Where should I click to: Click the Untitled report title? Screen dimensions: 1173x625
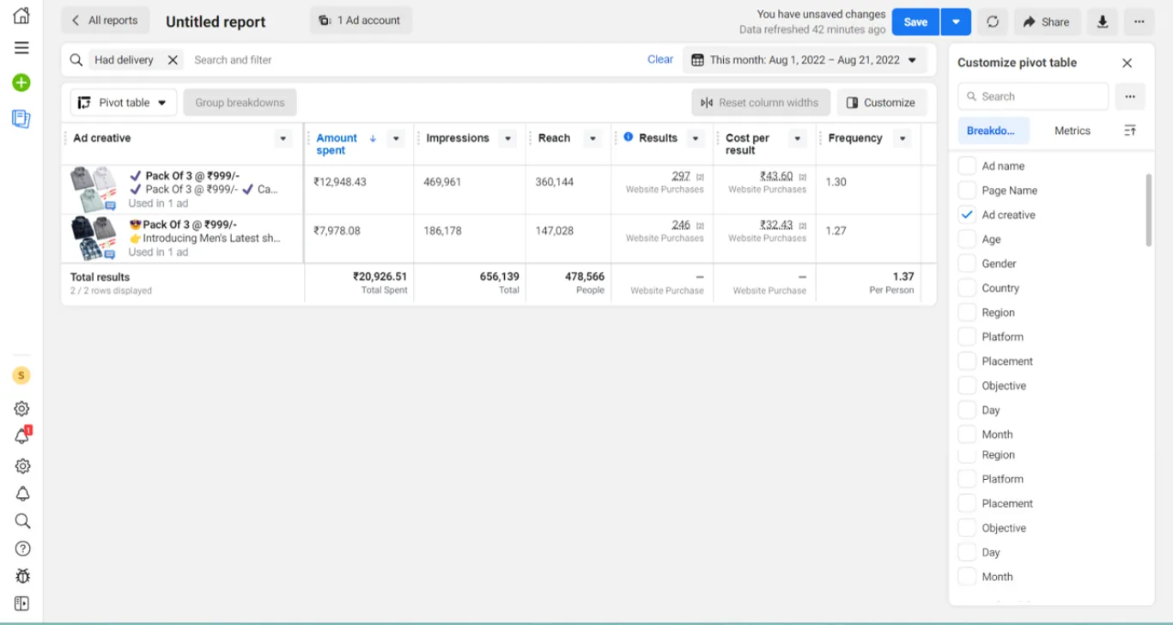coord(216,21)
